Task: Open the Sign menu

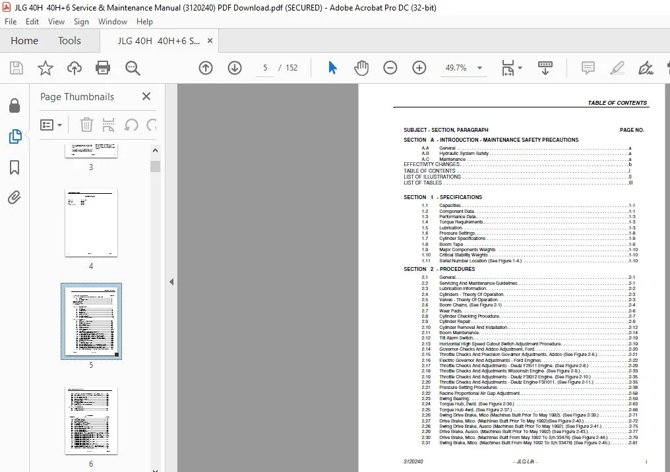Action: (81, 22)
